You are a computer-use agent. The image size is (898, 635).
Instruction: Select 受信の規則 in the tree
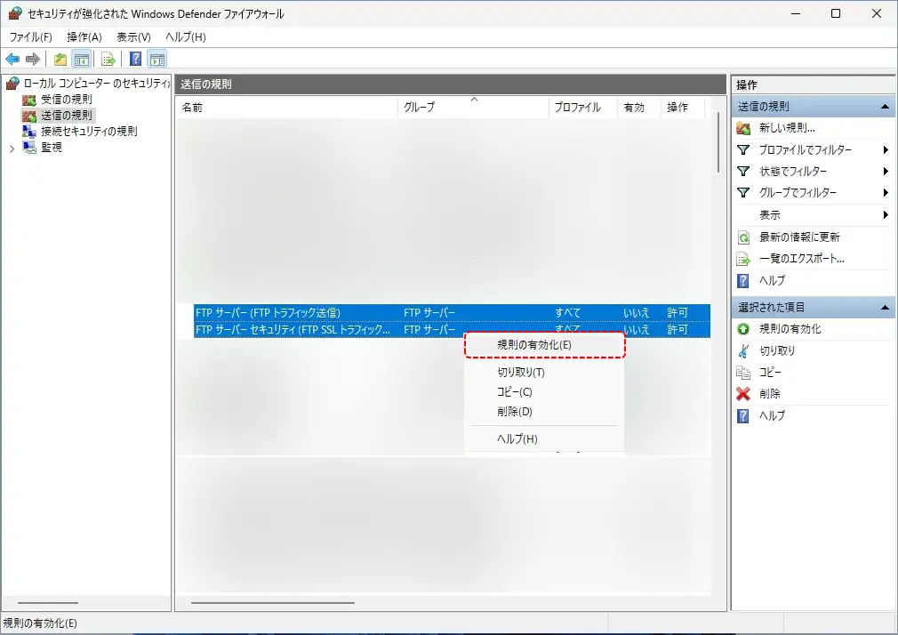tap(66, 100)
